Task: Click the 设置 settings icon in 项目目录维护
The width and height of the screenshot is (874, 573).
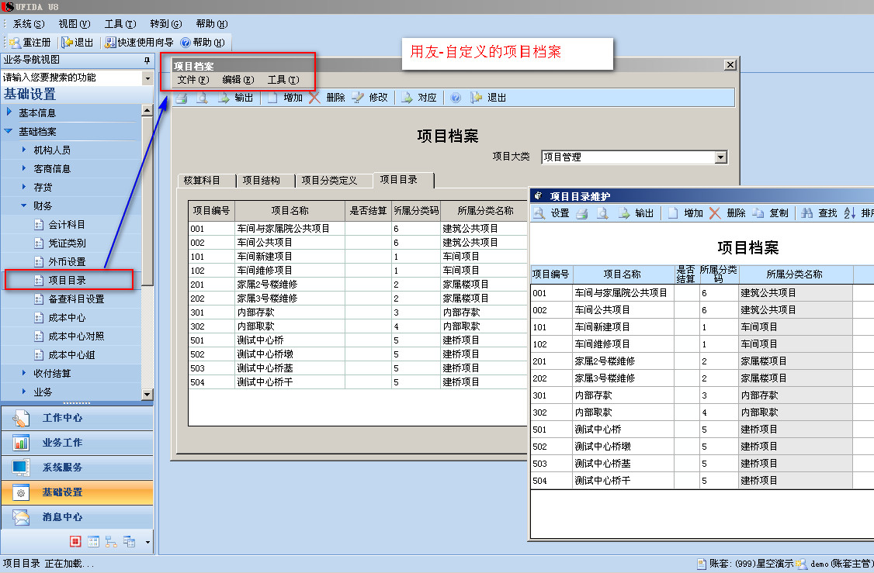Action: click(539, 213)
